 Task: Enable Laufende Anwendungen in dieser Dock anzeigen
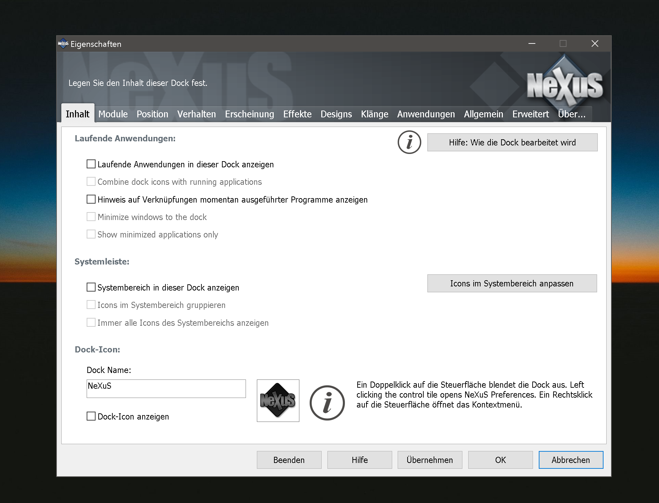pos(91,164)
